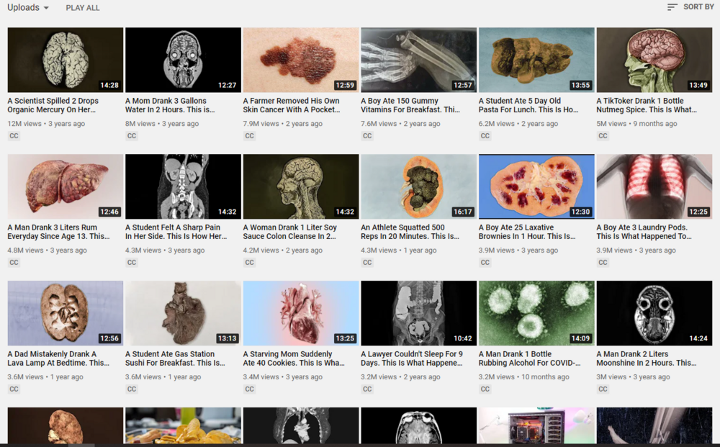Screen dimensions: 720x447
Task: Open the Uploads dropdown arrow
Action: click(47, 8)
